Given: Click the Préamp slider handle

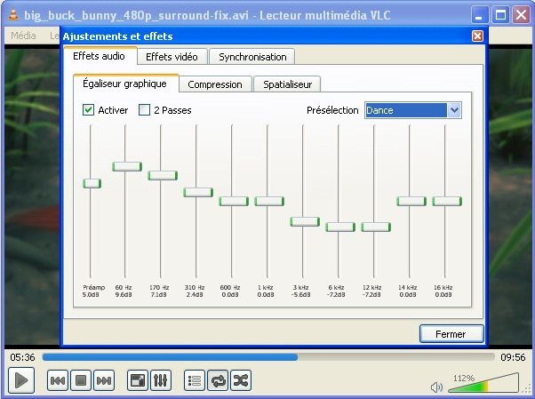Looking at the screenshot, I should 92,183.
